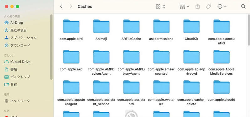This screenshot has width=250, height=117.
Task: Click the Animoji folder name label
Action: pyautogui.click(x=101, y=39)
